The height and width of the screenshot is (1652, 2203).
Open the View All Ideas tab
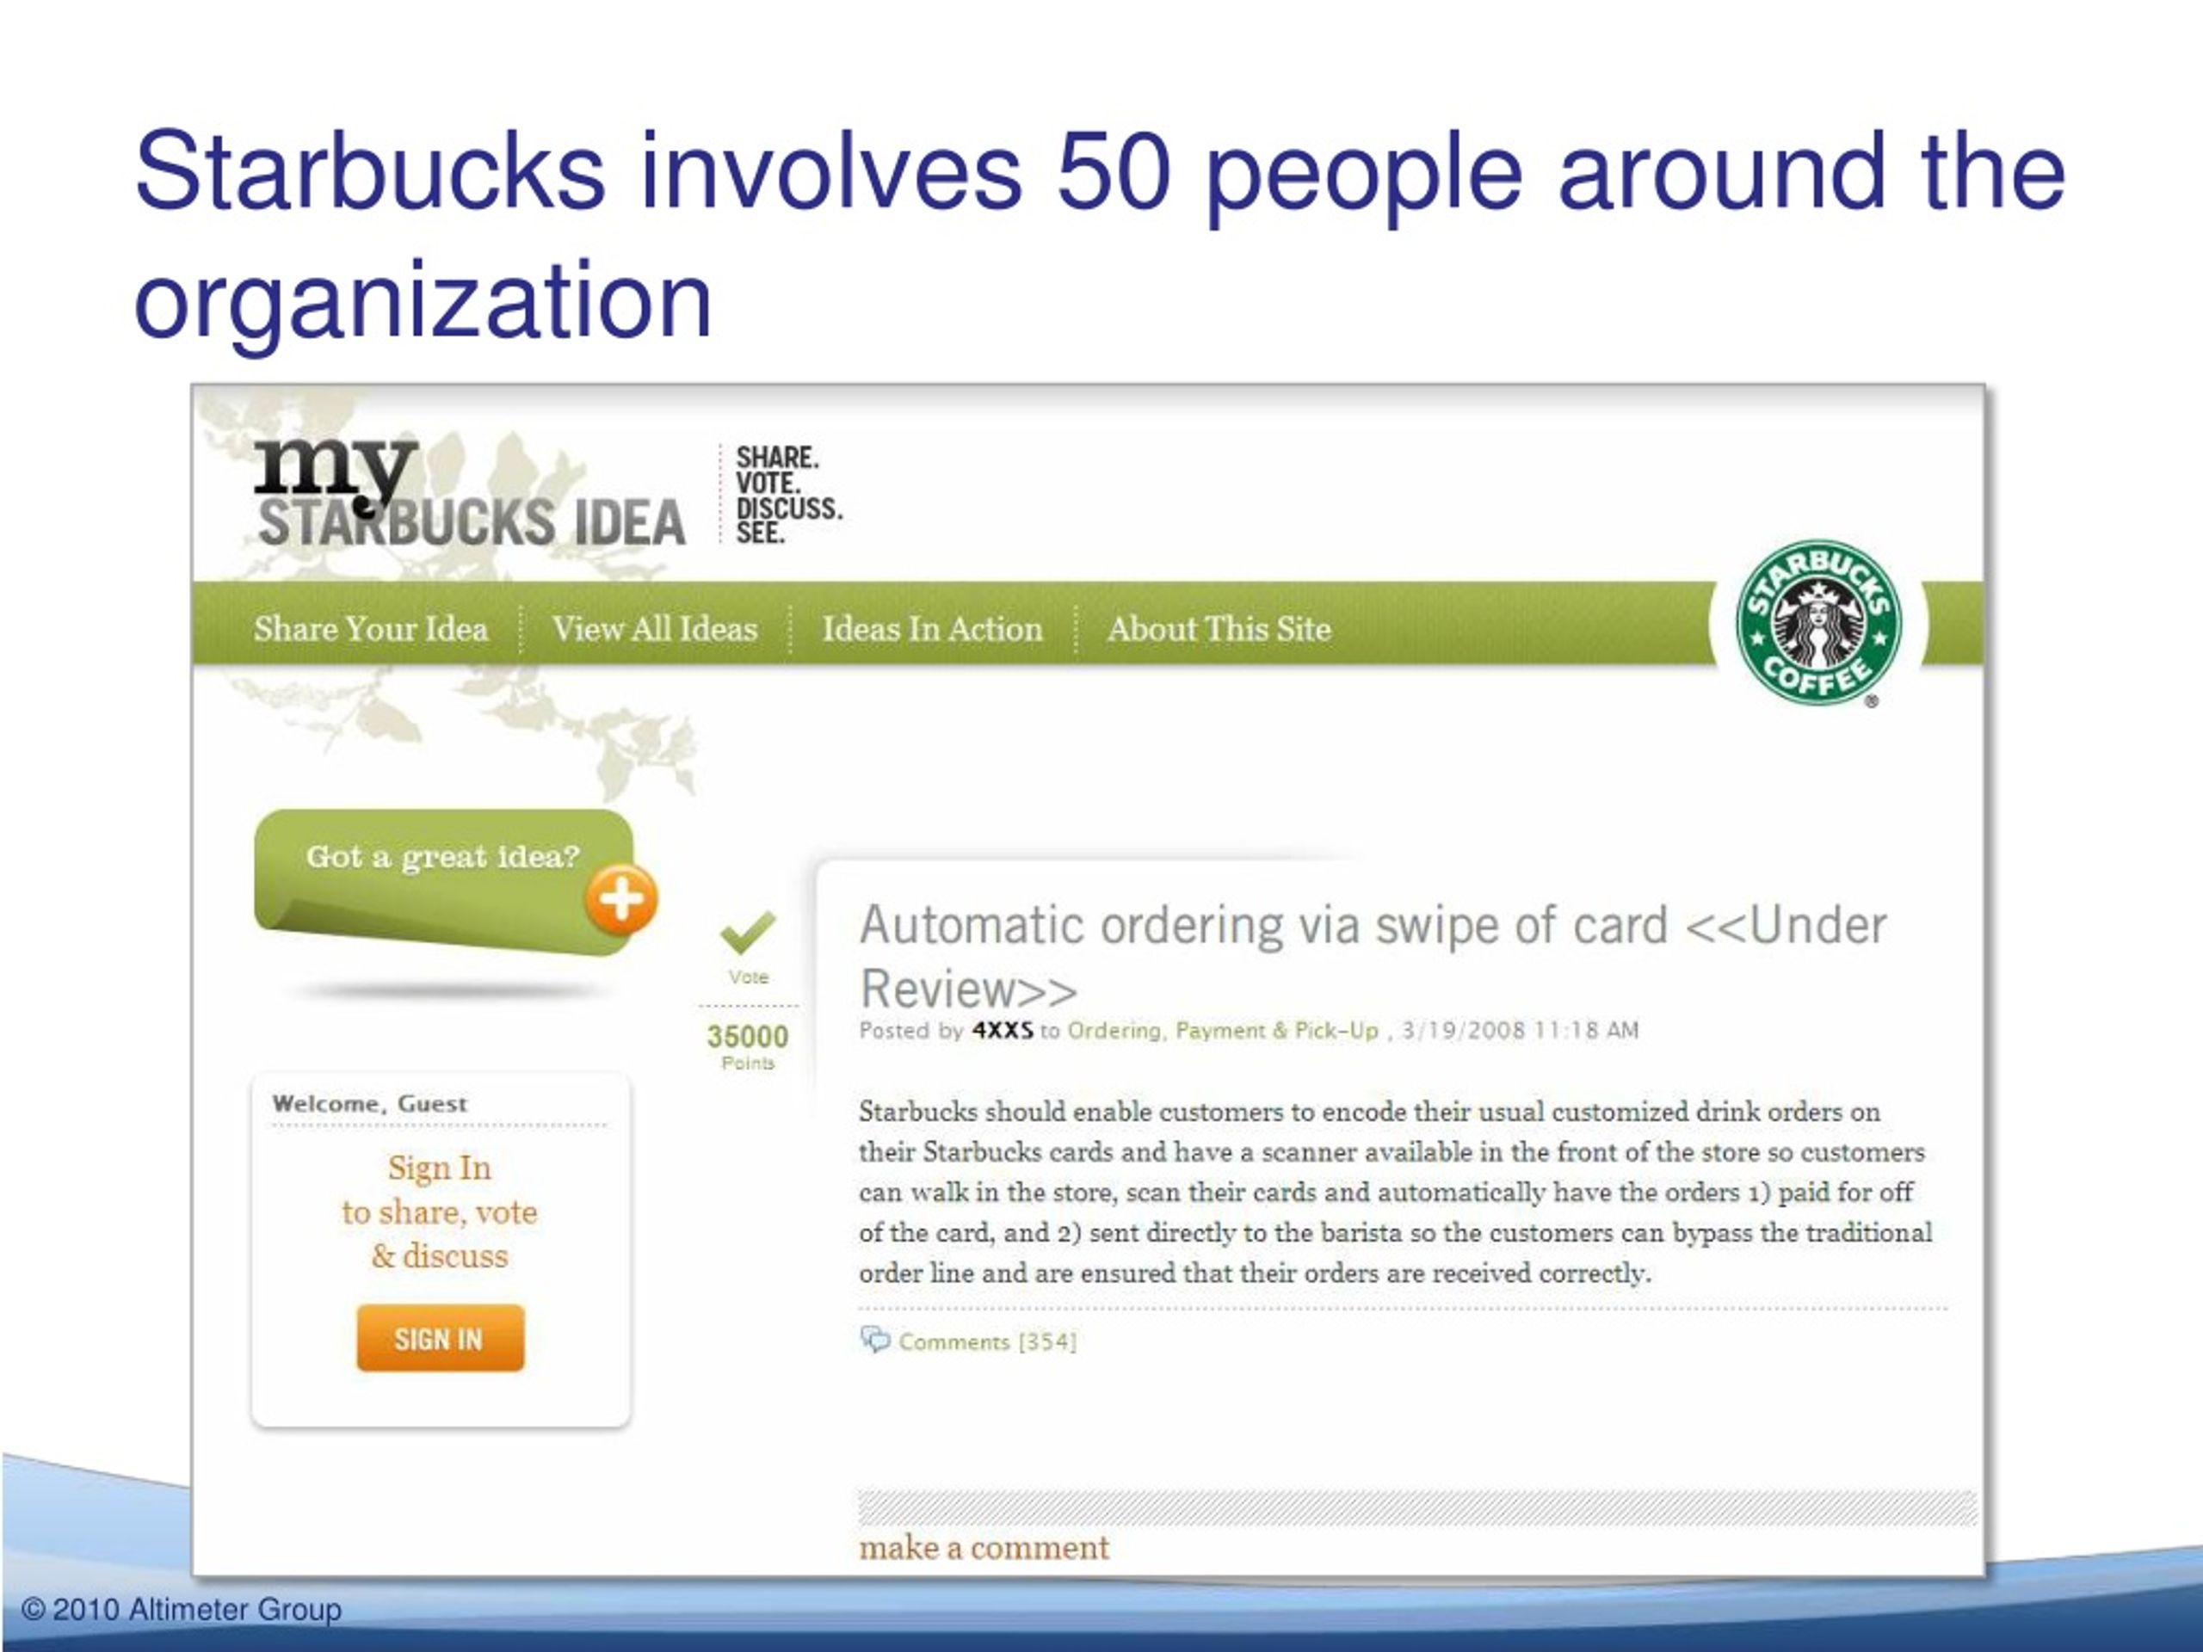click(654, 629)
